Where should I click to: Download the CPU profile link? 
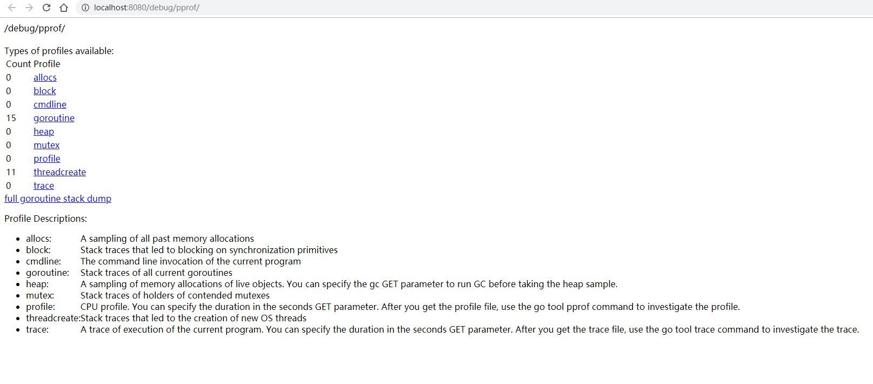[46, 158]
